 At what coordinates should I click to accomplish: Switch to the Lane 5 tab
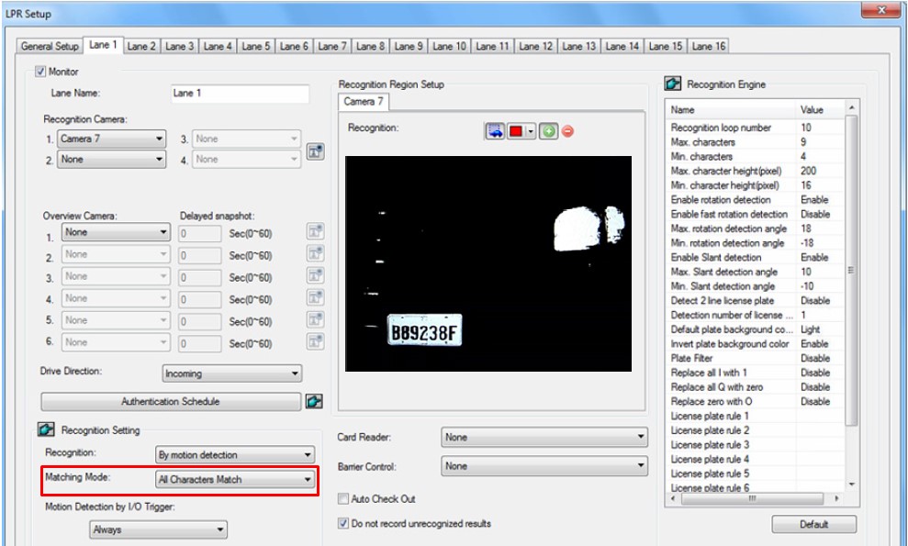pyautogui.click(x=256, y=46)
